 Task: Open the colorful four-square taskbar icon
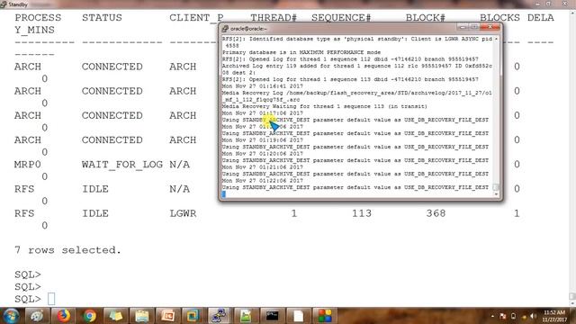tap(324, 316)
